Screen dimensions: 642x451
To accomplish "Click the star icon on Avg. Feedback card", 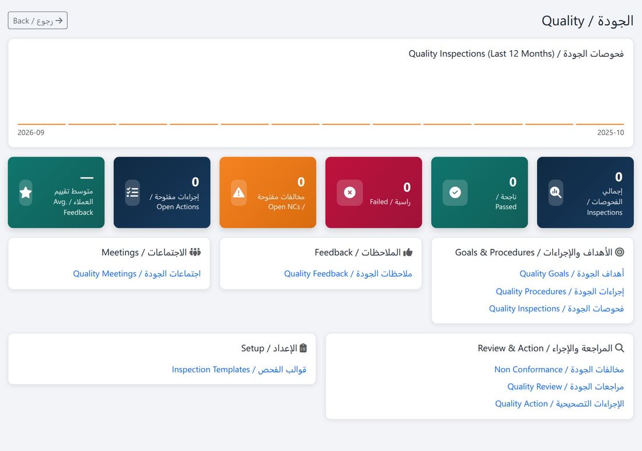I will tap(26, 192).
